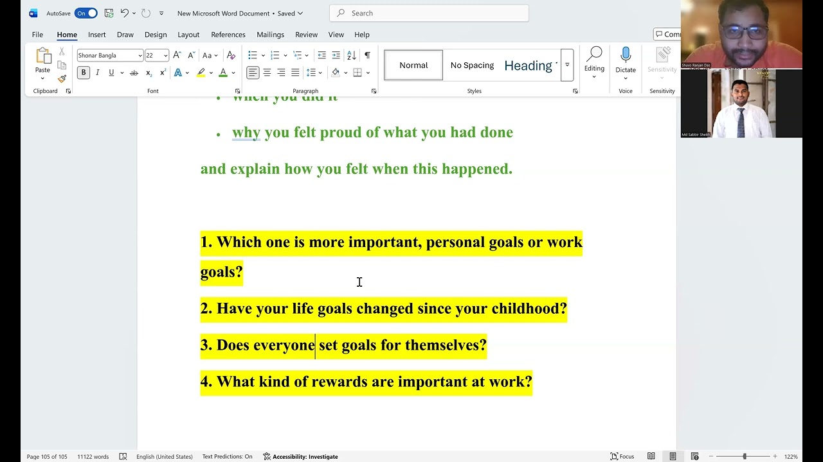Center align the paragraph
The height and width of the screenshot is (462, 823).
click(267, 73)
